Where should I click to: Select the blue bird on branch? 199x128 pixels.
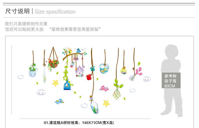pyautogui.click(x=79, y=51)
